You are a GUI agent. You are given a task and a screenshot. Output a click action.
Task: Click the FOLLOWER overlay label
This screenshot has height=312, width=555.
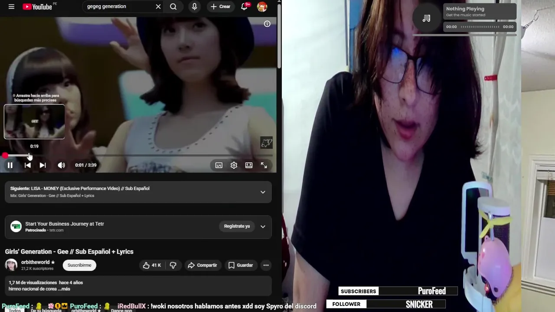coord(346,304)
